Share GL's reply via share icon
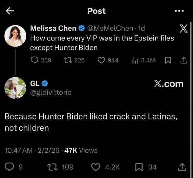 [182, 167]
